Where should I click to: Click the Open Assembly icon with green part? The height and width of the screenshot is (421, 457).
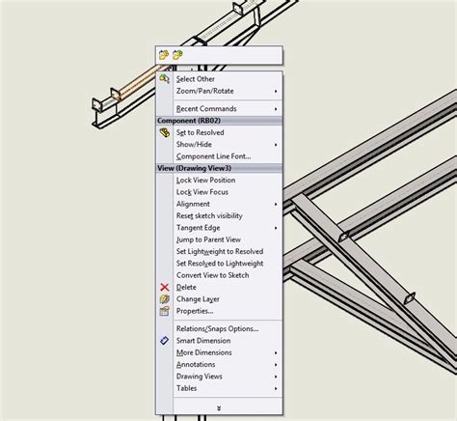[x=177, y=55]
